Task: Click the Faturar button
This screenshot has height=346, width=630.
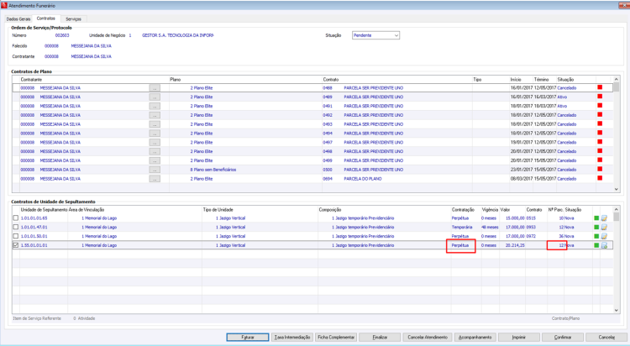Action: point(248,337)
